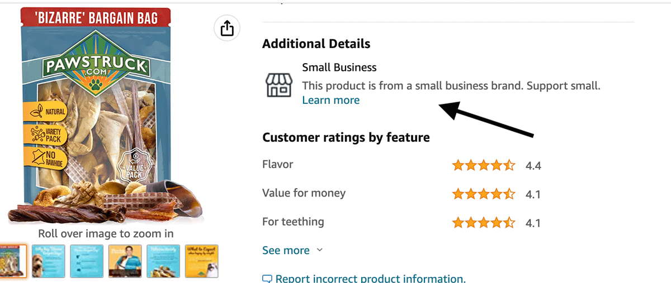Select the fifth thumbnail with treats pile

click(x=163, y=261)
